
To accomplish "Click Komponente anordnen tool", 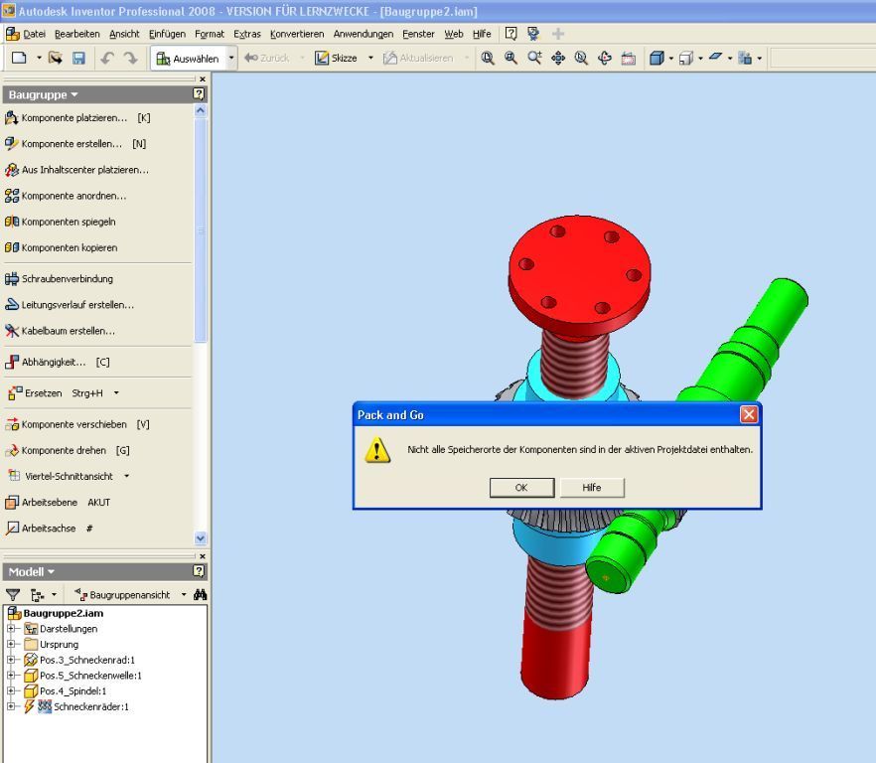I will [66, 196].
